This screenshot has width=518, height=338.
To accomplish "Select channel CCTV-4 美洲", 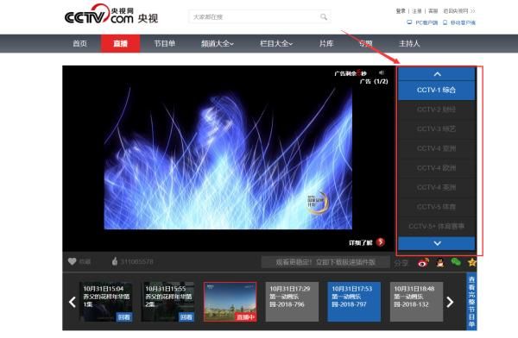I will (437, 187).
